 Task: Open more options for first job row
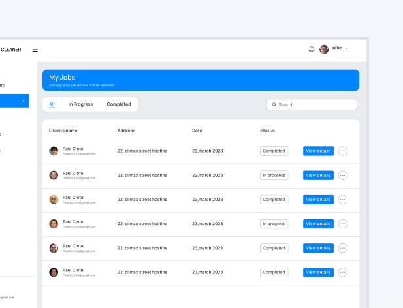(x=343, y=151)
